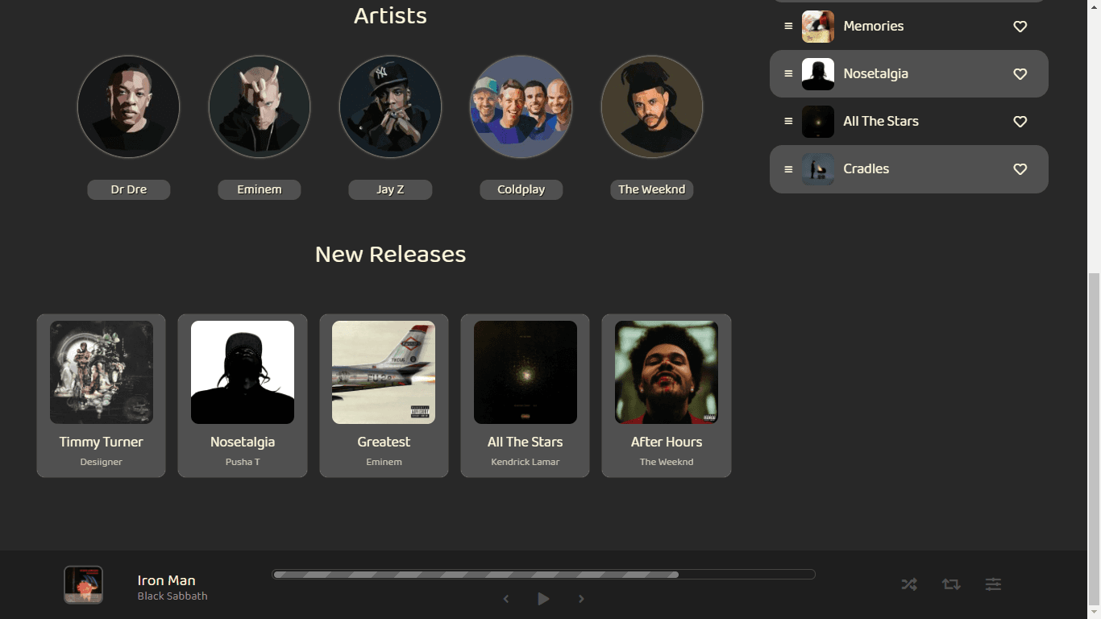1101x619 pixels.
Task: Open the Timmy Turner release cover art
Action: [102, 372]
